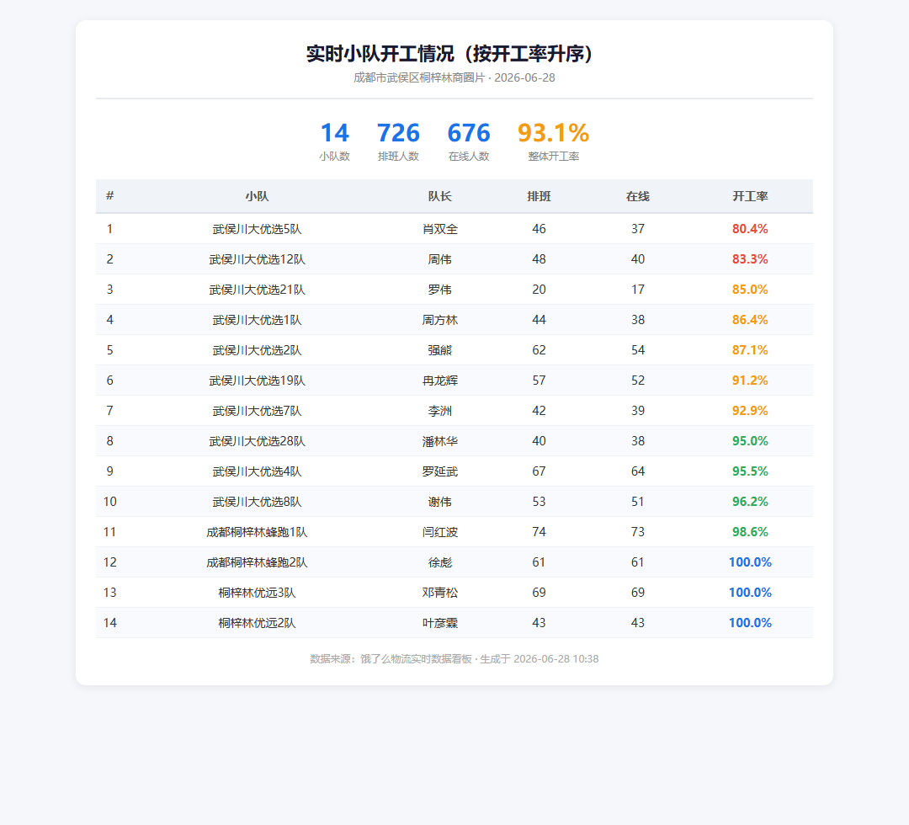Click the 83.3% work rate value
Viewport: 909px width, 825px height.
pyautogui.click(x=750, y=259)
